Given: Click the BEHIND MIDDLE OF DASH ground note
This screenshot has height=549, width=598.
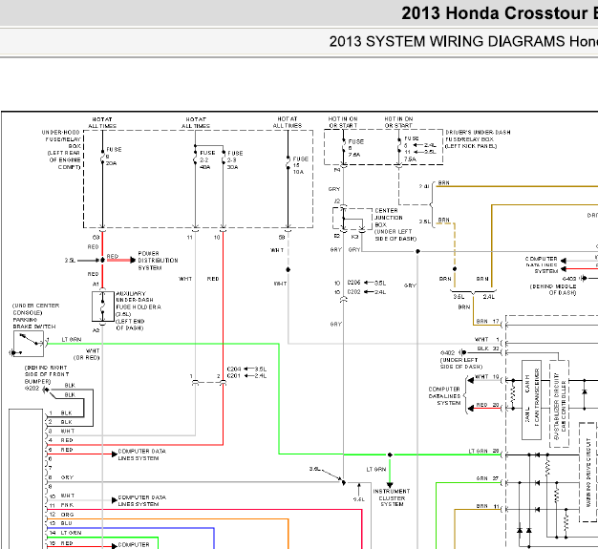Looking at the screenshot, I should pos(553,289).
